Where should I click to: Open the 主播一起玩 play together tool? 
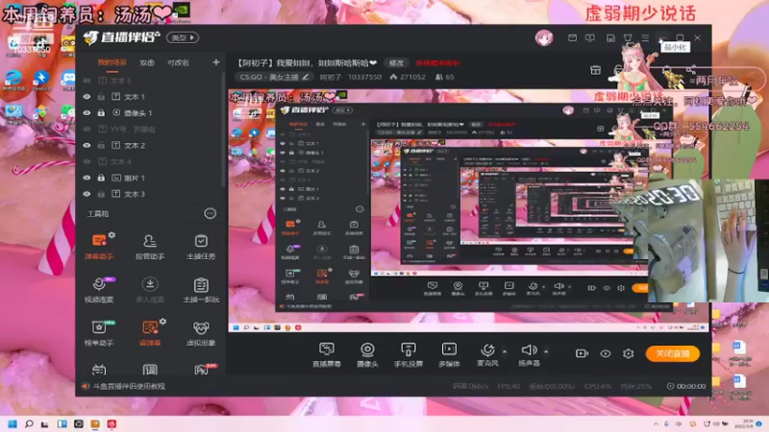(x=201, y=290)
